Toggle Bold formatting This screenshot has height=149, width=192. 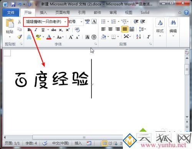[29, 30]
